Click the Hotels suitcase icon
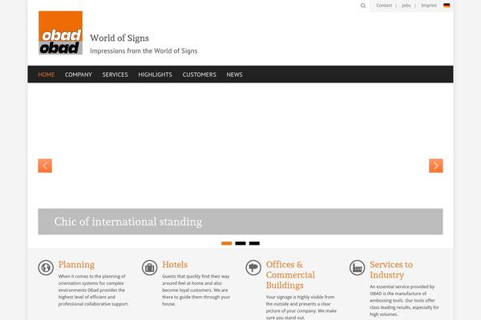The width and height of the screenshot is (481, 320). tap(150, 267)
